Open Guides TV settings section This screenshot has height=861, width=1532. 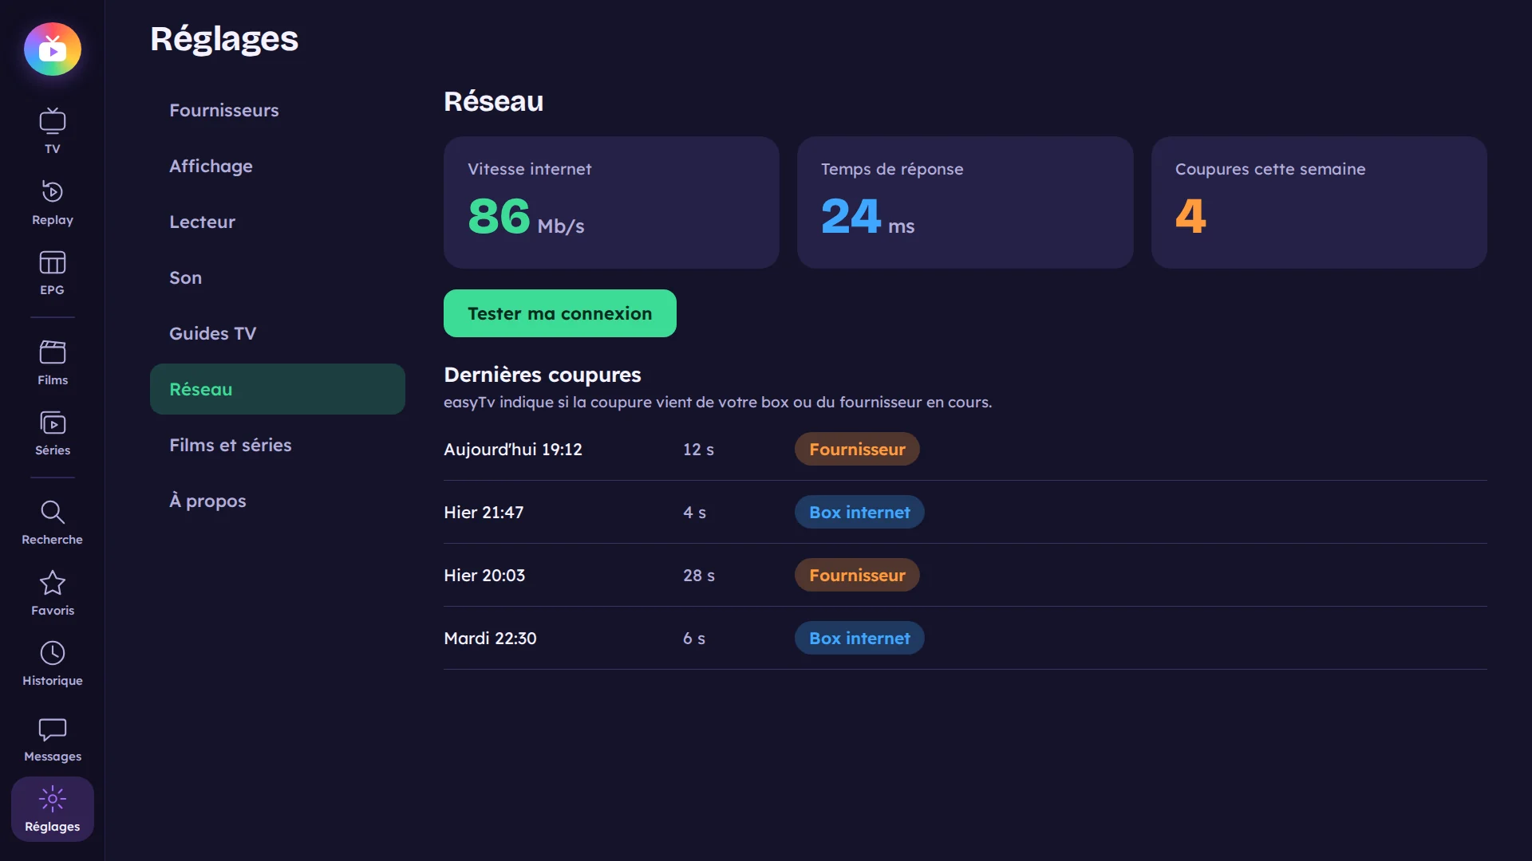point(278,333)
